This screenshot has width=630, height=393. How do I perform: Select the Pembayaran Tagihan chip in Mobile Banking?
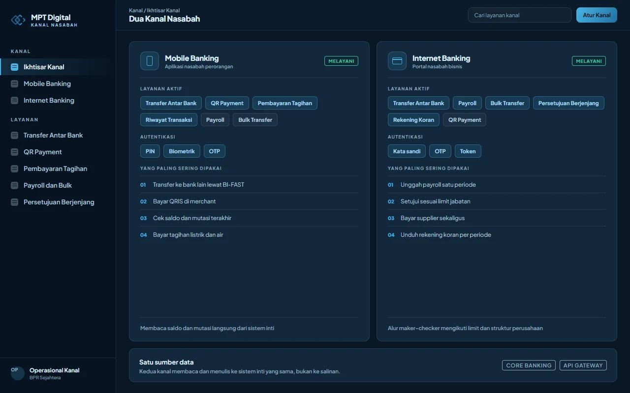(x=285, y=103)
